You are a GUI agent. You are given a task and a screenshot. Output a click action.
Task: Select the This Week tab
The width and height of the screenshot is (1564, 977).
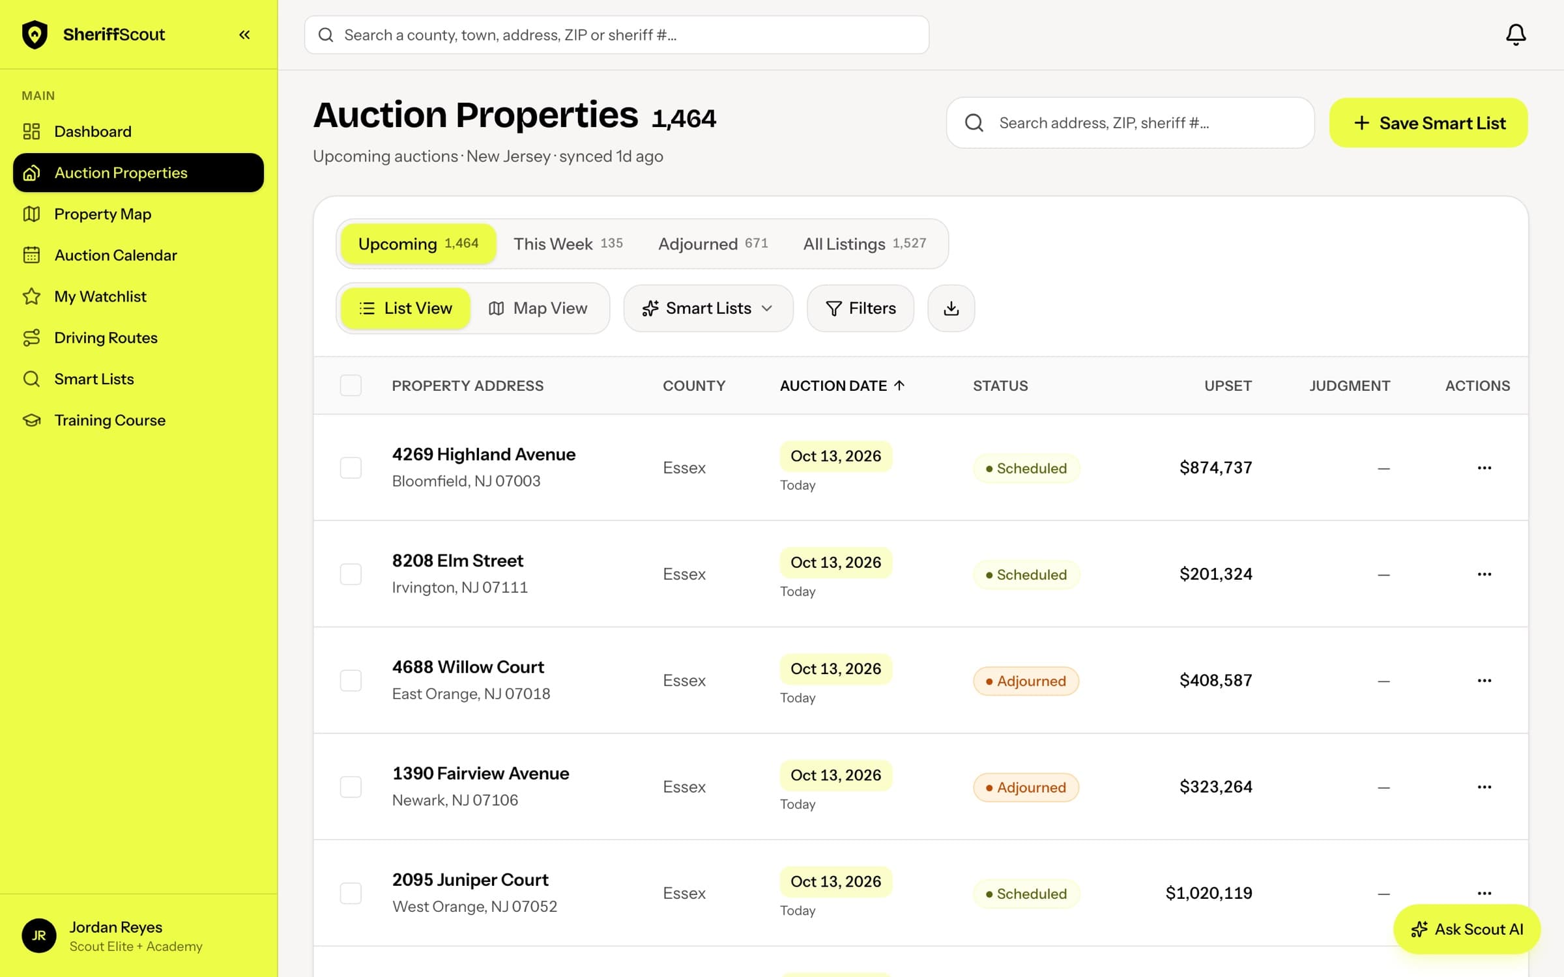coord(568,244)
